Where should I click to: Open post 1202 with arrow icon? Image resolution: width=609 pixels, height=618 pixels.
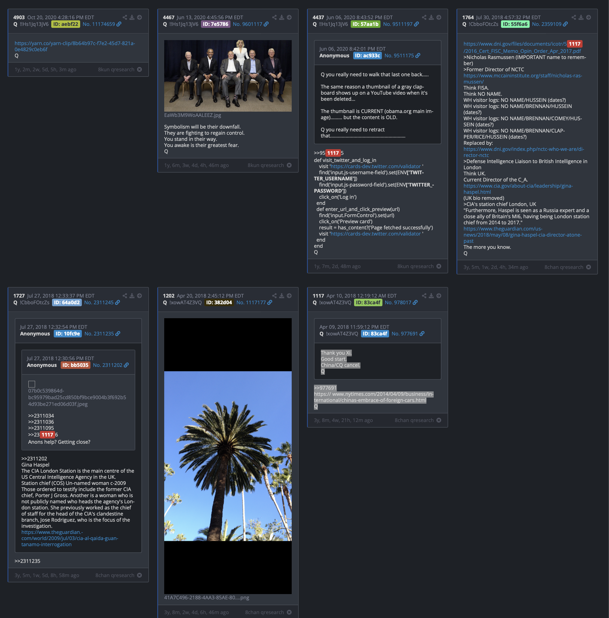click(289, 296)
